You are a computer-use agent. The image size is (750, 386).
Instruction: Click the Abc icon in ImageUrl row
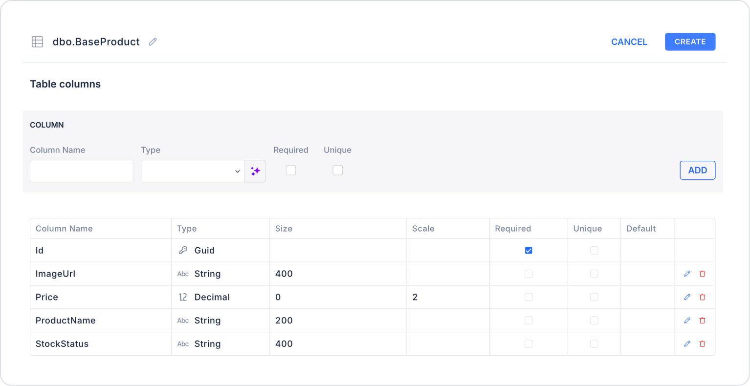pyautogui.click(x=183, y=274)
